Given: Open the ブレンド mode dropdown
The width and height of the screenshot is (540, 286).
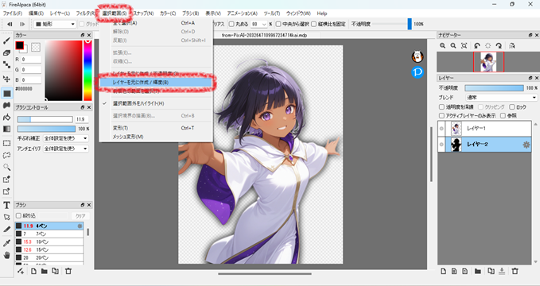Looking at the screenshot, I should pyautogui.click(x=501, y=98).
